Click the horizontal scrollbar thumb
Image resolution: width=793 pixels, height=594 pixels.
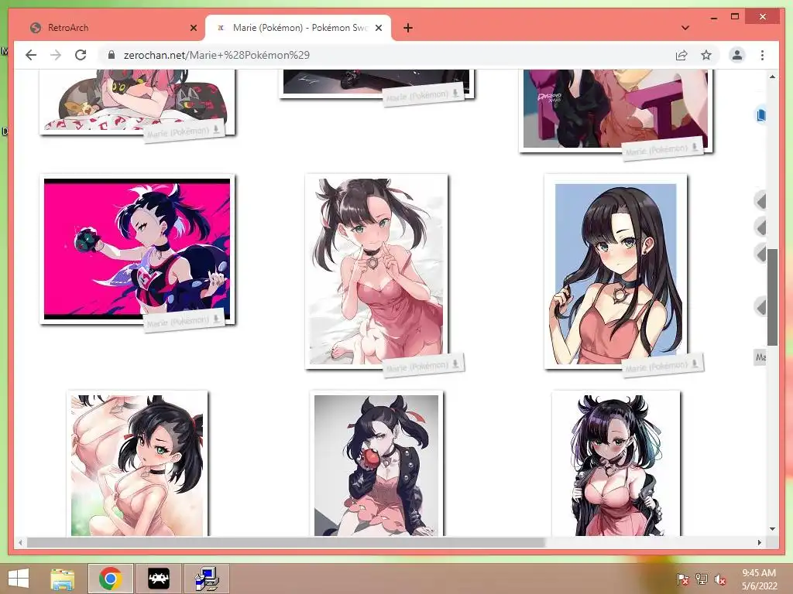pyautogui.click(x=286, y=542)
